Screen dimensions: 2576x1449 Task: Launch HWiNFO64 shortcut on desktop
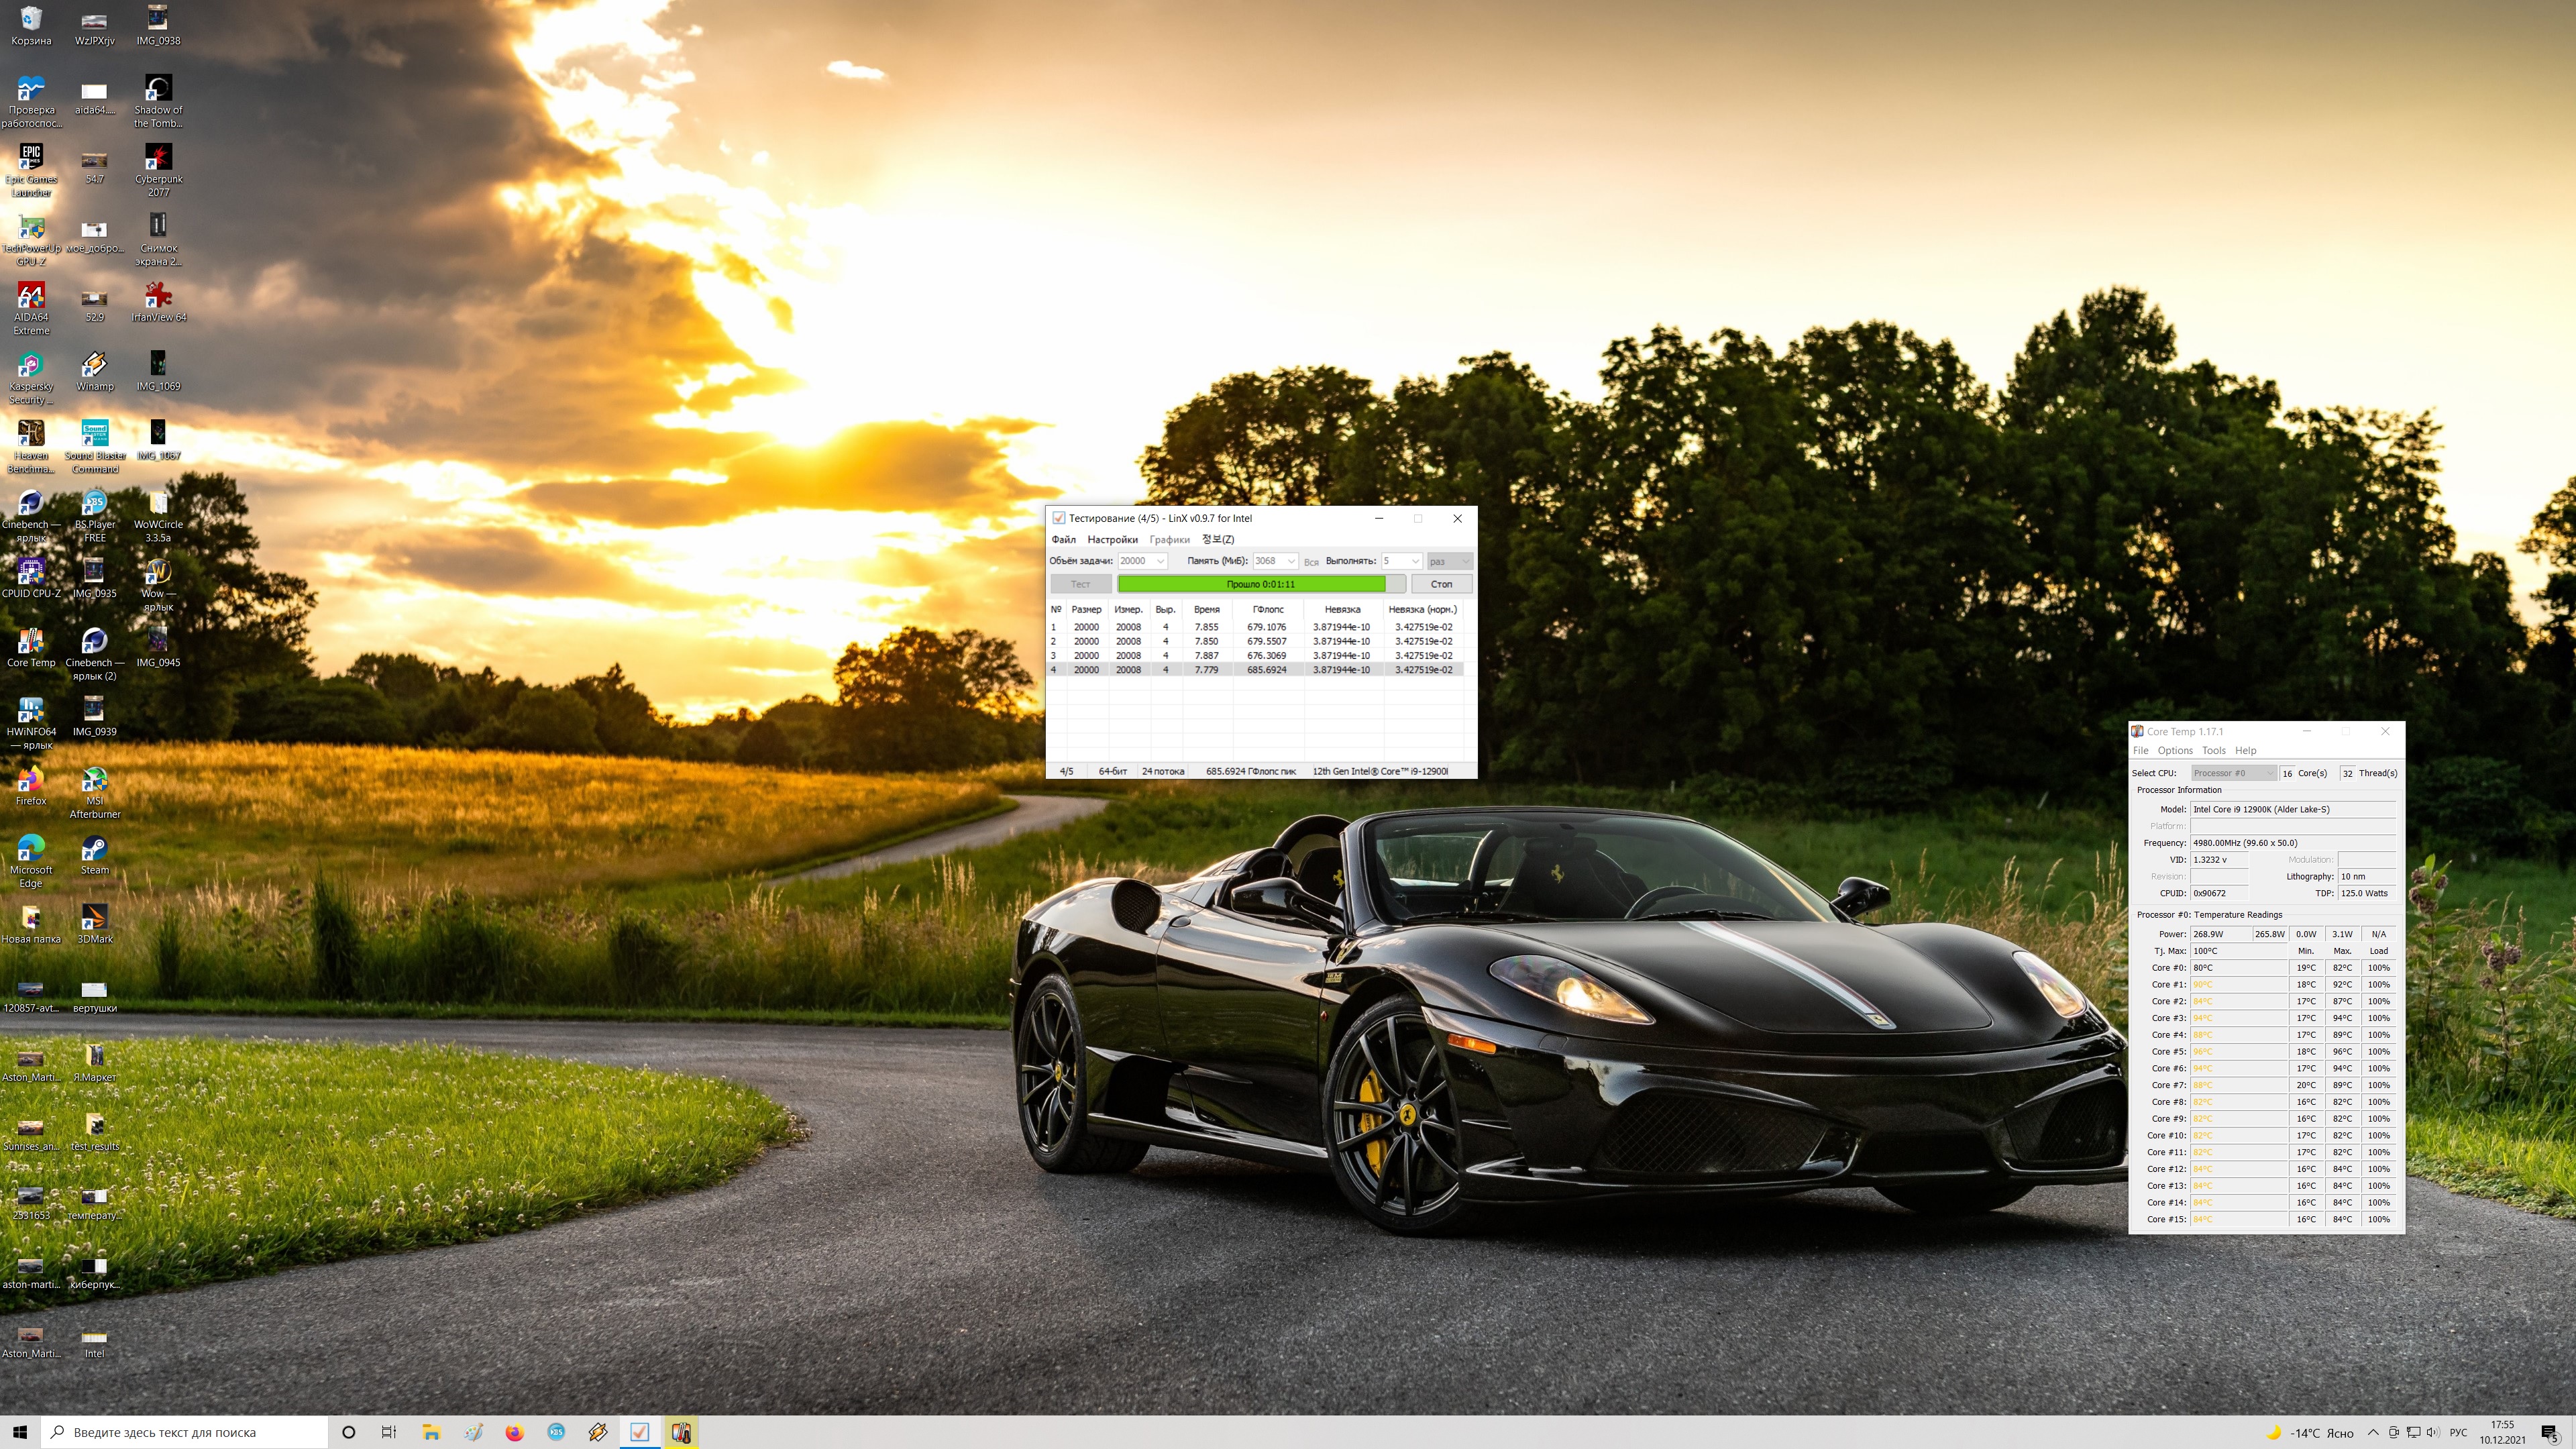[31, 711]
